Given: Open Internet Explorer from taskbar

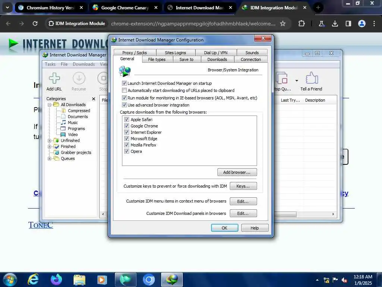Looking at the screenshot, I should (x=33, y=280).
